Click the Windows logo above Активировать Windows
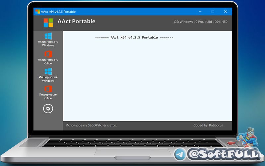Screen dimensions: 265x166 point(48,36)
